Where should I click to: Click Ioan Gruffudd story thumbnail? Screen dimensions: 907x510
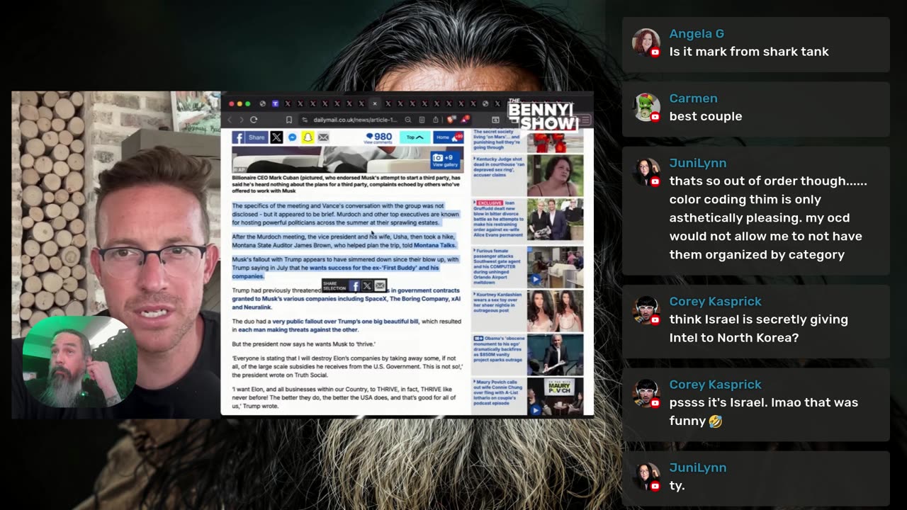click(x=555, y=220)
